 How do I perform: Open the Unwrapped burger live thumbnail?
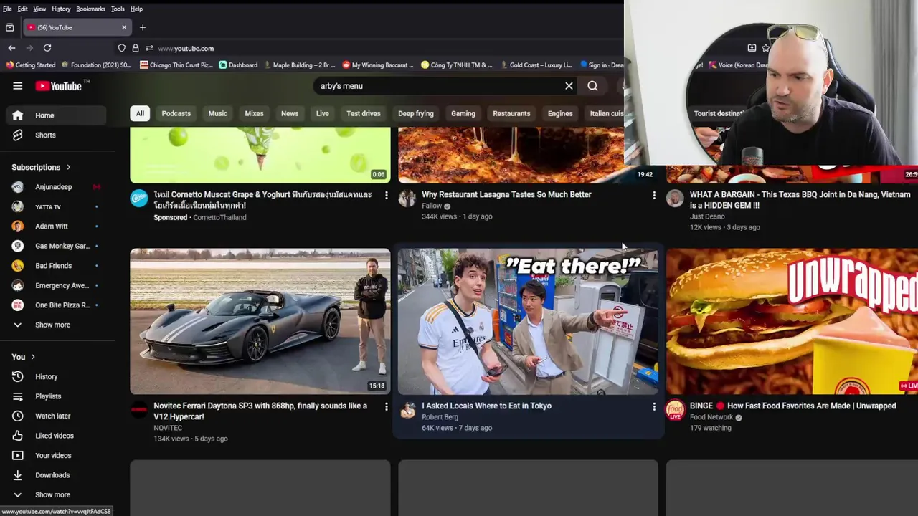792,321
